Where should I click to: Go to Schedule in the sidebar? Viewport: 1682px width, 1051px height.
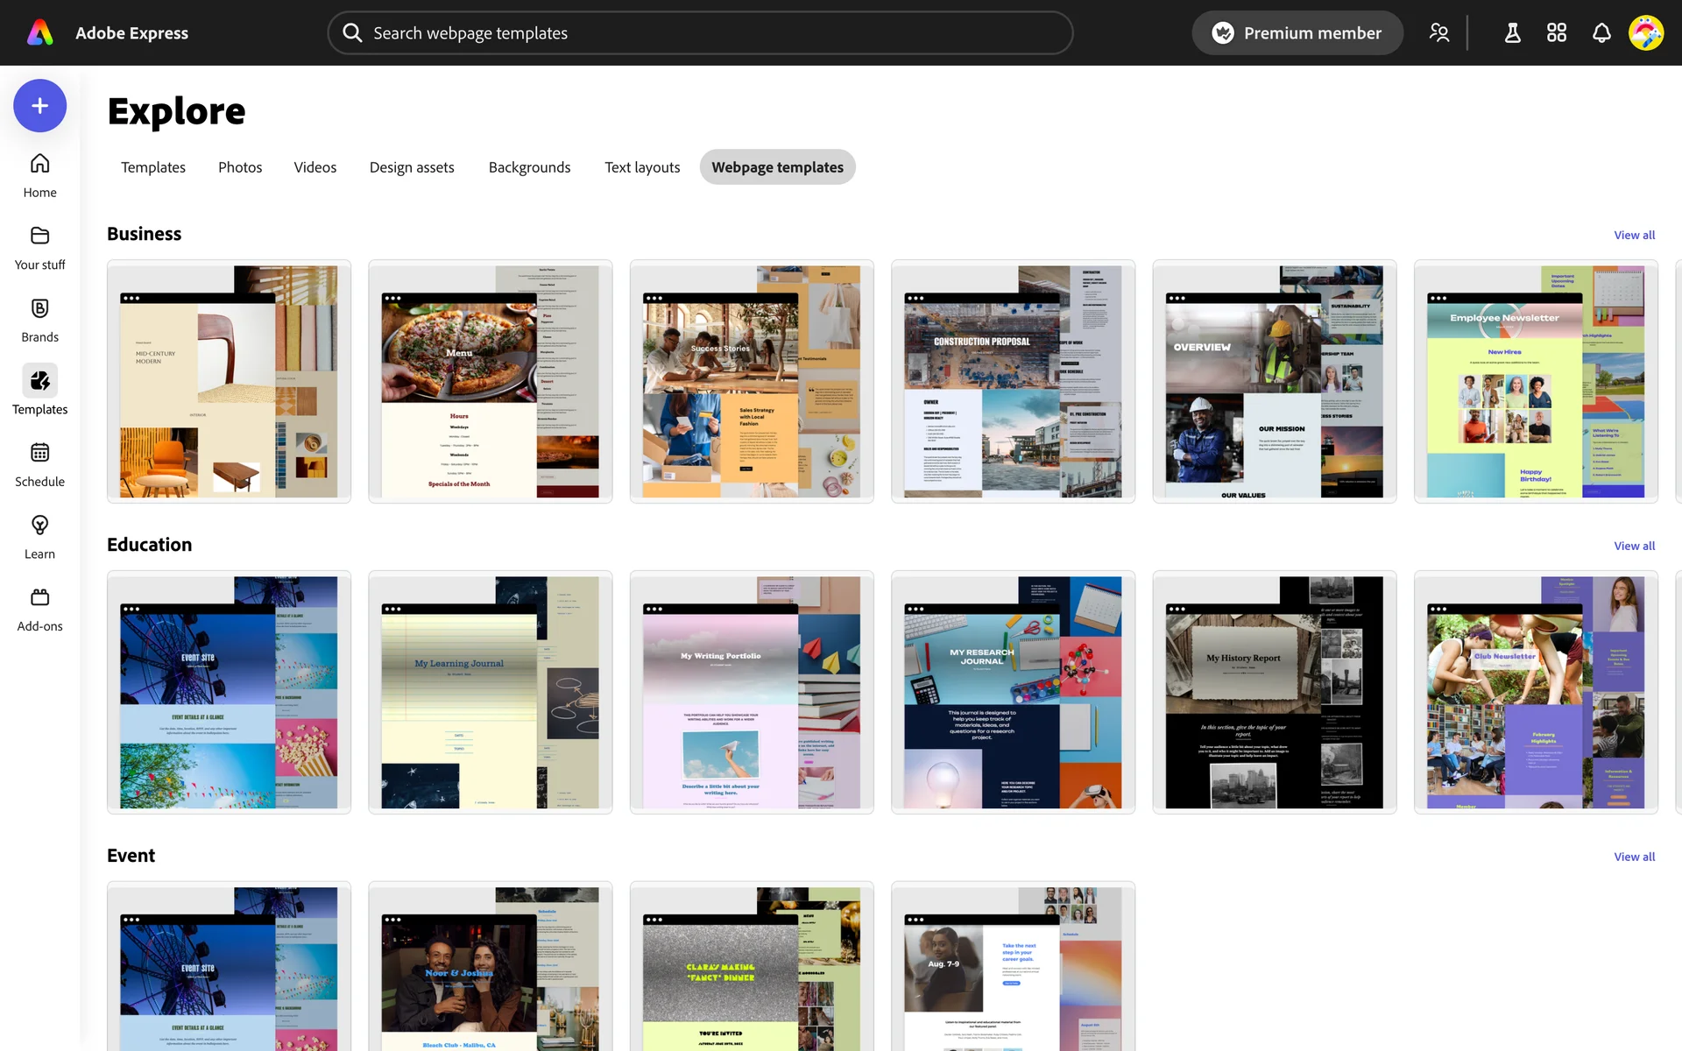click(39, 464)
